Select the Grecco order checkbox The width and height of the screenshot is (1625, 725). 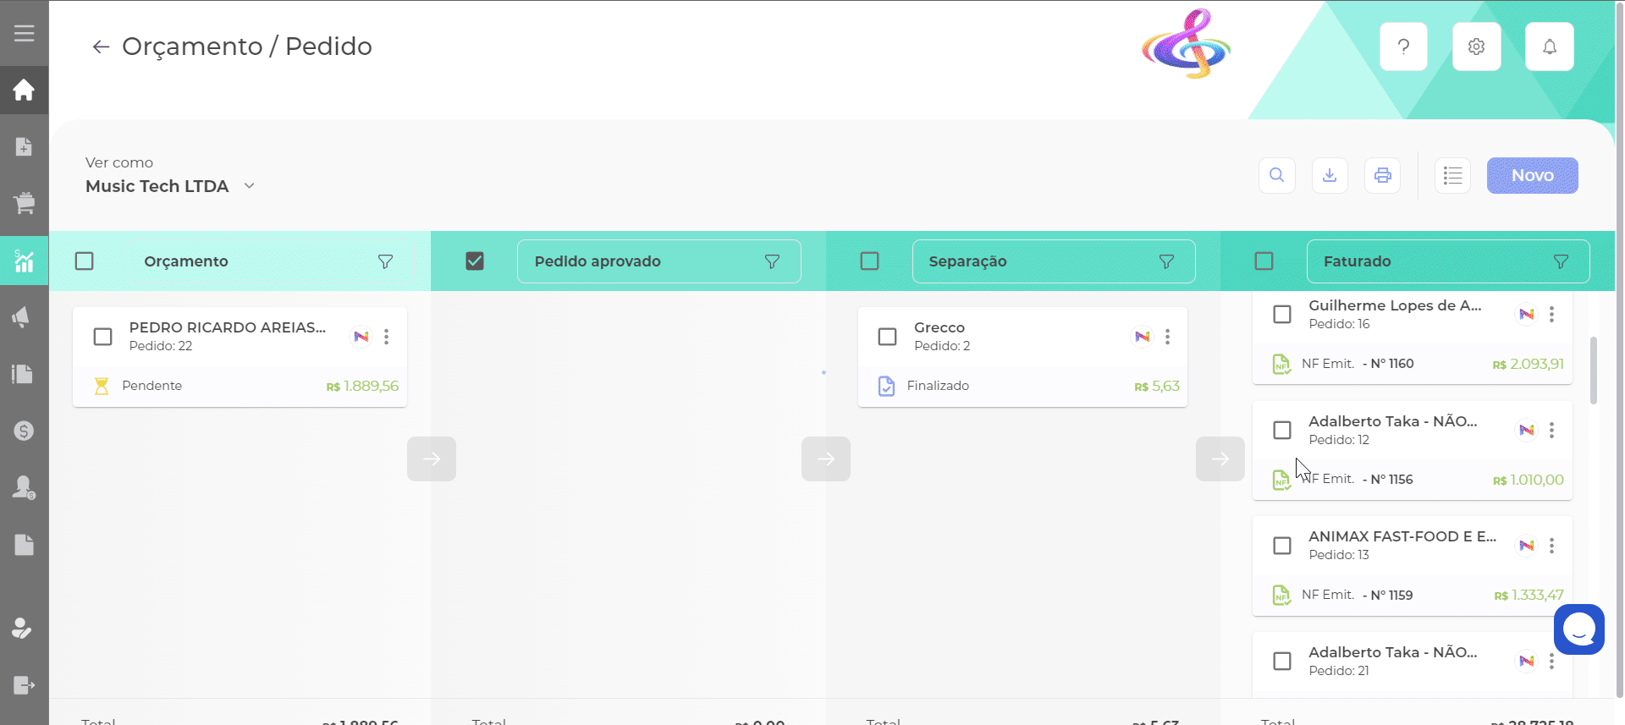click(x=887, y=337)
